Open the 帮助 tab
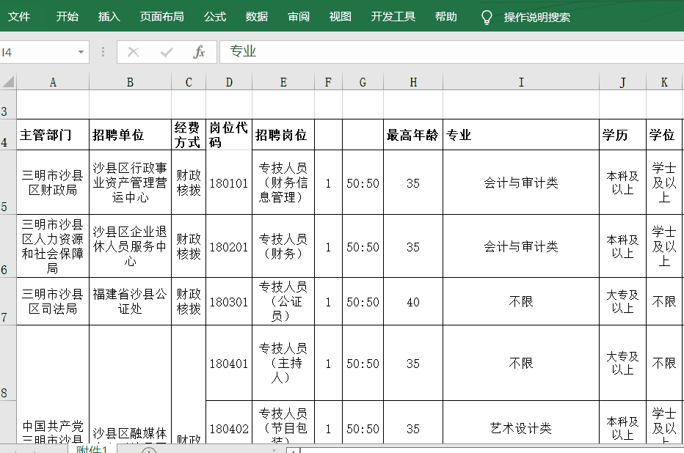 [x=445, y=17]
